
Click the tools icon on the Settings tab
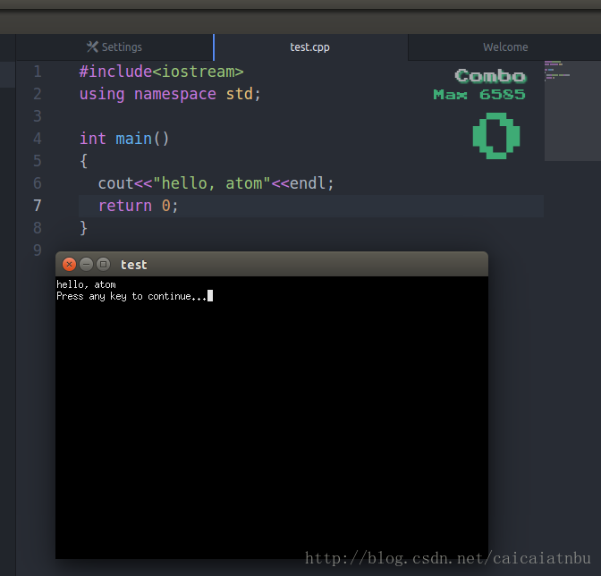pyautogui.click(x=92, y=47)
